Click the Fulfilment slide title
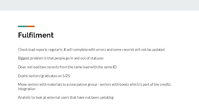Image resolution: width=199 pixels, height=112 pixels. (36, 35)
